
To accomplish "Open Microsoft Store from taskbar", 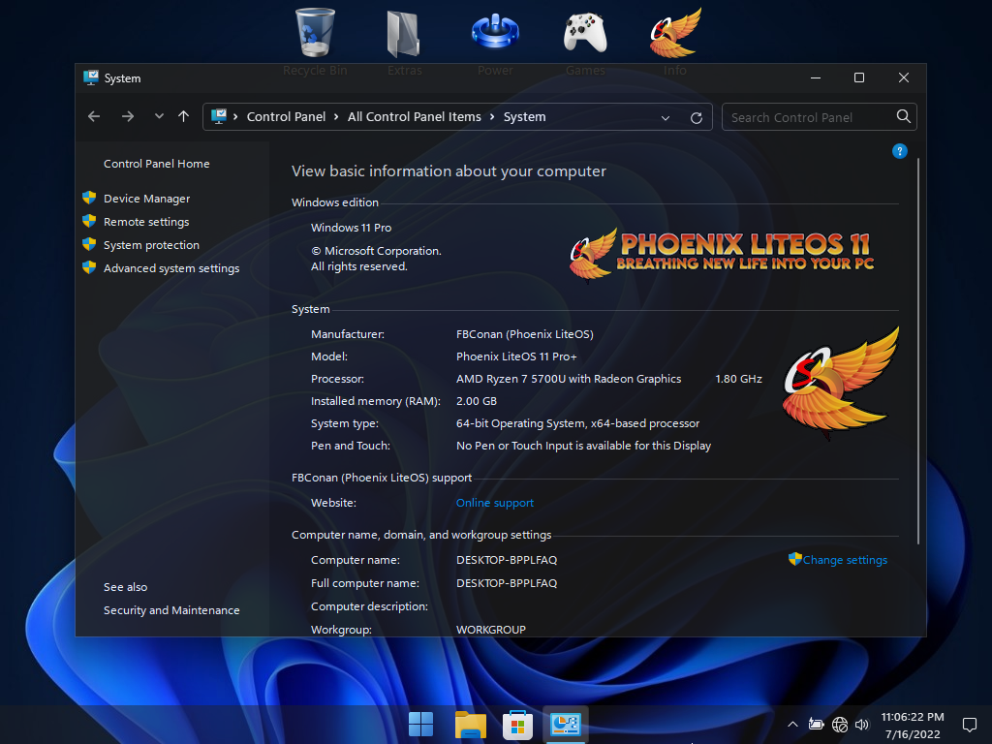I will (517, 725).
